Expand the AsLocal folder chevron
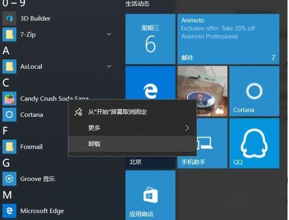 click(x=109, y=66)
